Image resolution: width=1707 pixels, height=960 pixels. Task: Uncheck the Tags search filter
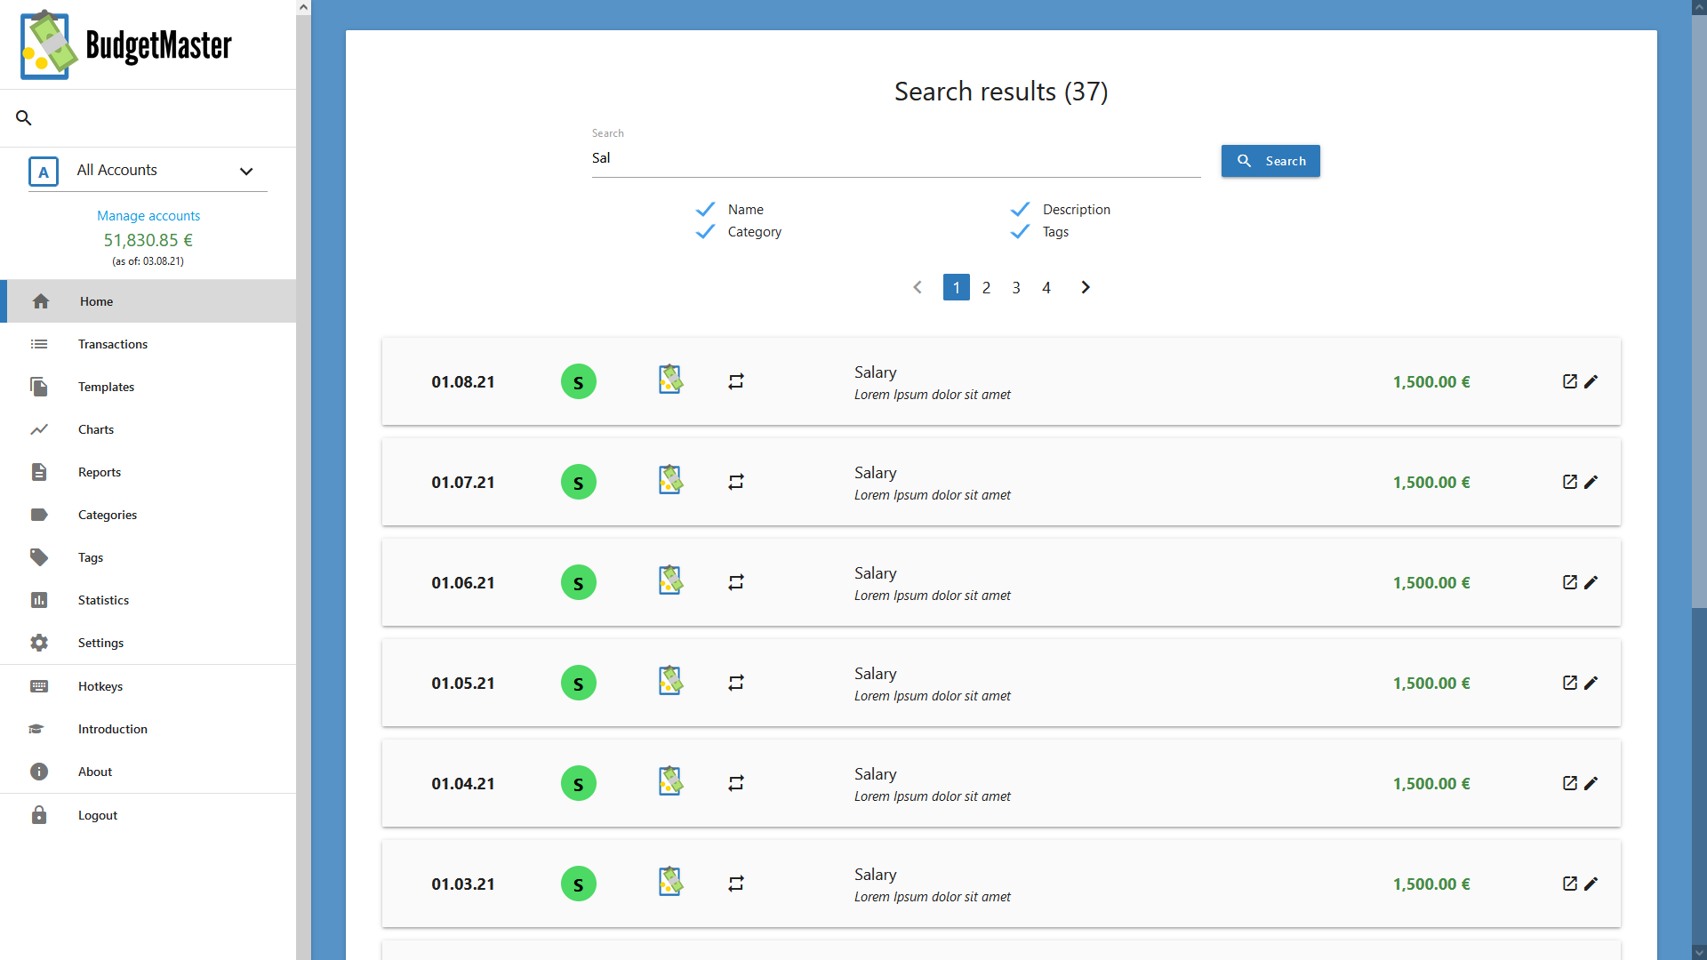coord(1021,231)
